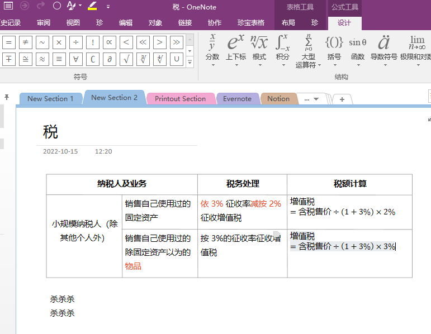The height and width of the screenshot is (334, 431).
Task: Insert the almost-equal double tilde symbol
Action: (42, 59)
